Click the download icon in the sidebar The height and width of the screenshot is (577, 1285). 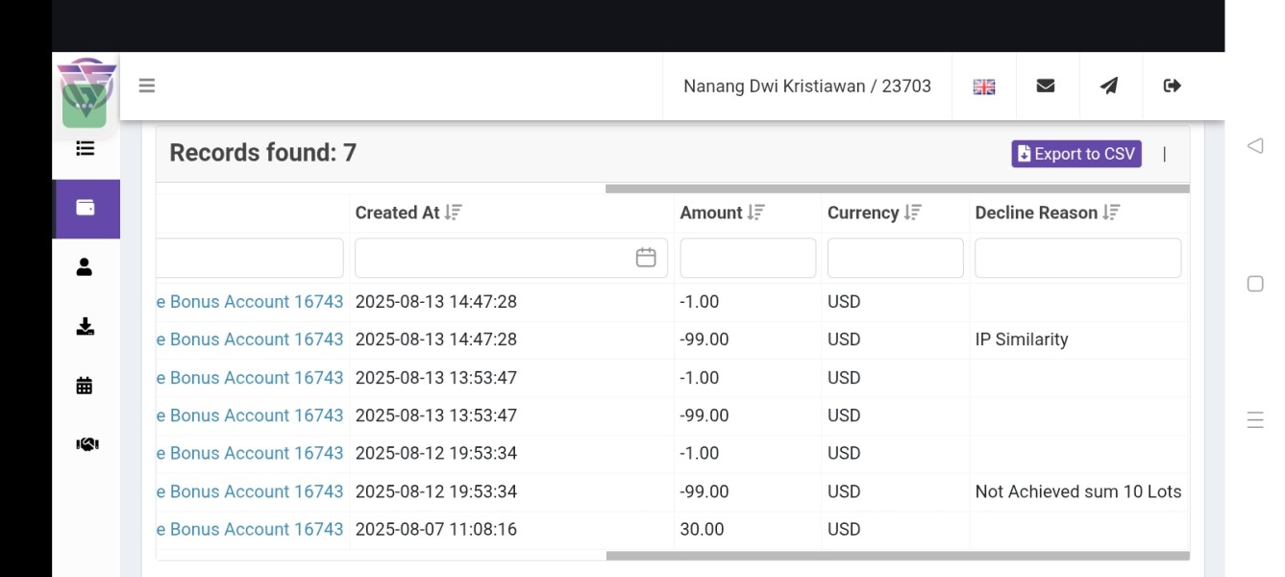pyautogui.click(x=85, y=327)
